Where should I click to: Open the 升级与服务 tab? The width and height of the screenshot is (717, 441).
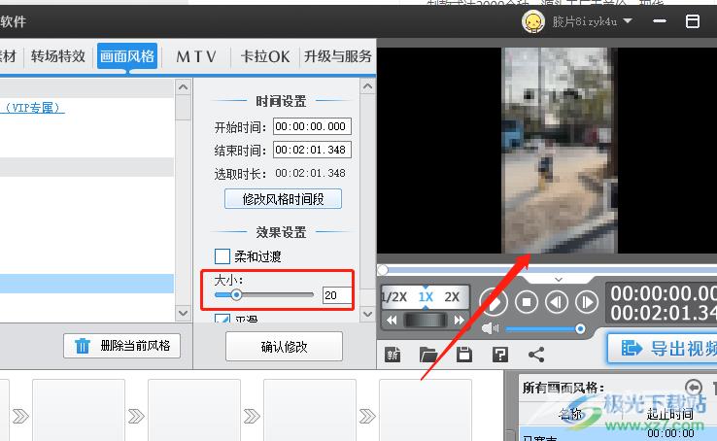coord(337,56)
